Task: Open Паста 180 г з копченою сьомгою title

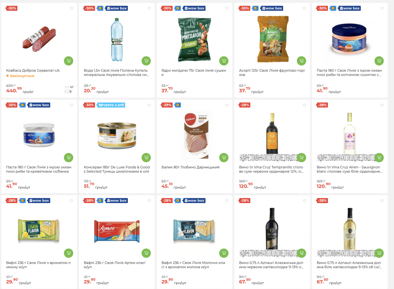Action: point(349,72)
